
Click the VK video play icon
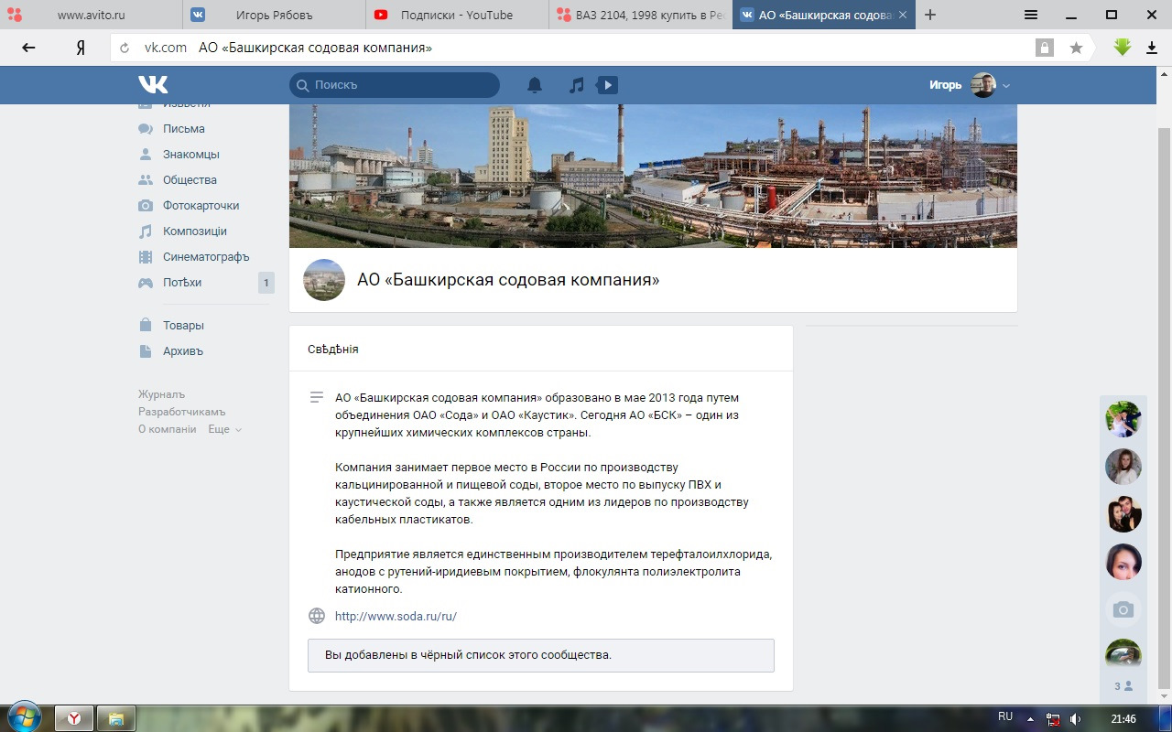click(607, 85)
